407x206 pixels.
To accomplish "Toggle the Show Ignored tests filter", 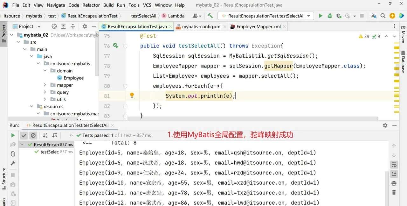I will pyautogui.click(x=33, y=135).
